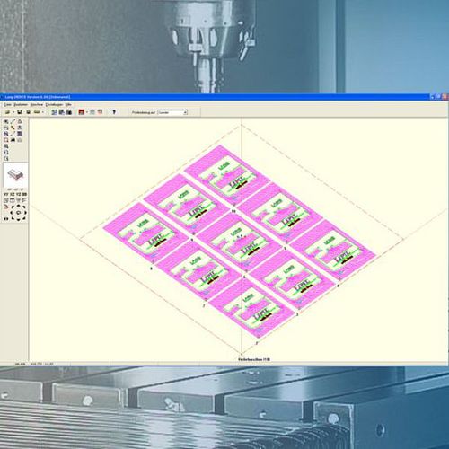
Task: Click the save diskette icon in the toolbar
Action: click(19, 112)
